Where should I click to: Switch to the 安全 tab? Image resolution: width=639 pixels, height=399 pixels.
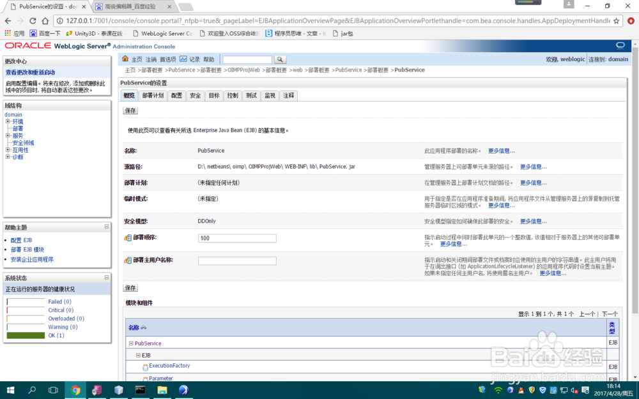tap(195, 95)
